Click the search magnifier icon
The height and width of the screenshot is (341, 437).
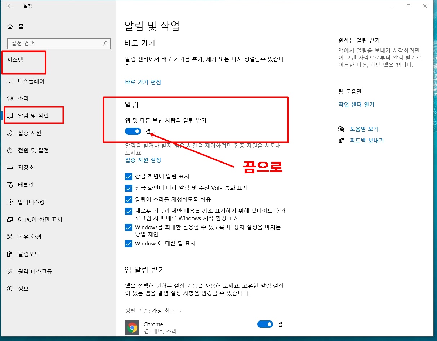coord(105,43)
